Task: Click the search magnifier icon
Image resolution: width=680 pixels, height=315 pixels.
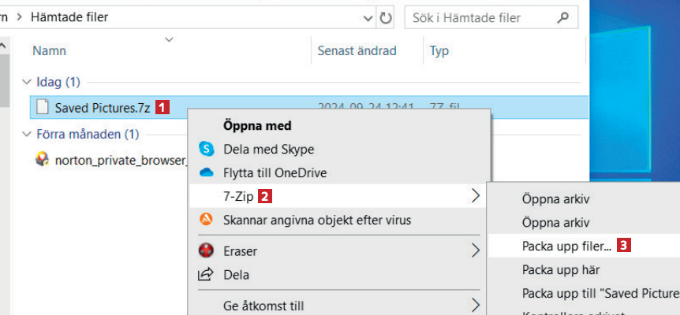Action: pyautogui.click(x=562, y=17)
